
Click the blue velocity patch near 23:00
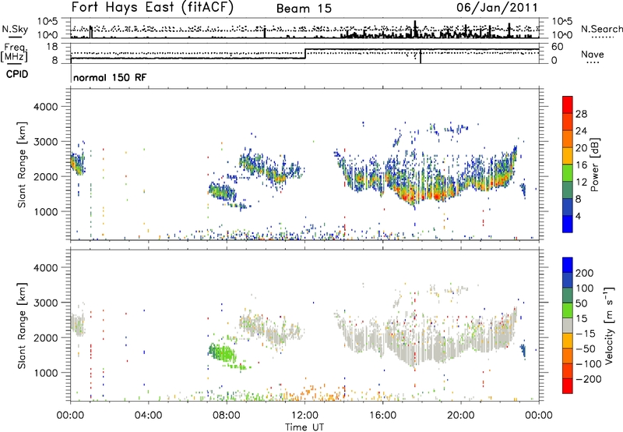(x=523, y=350)
